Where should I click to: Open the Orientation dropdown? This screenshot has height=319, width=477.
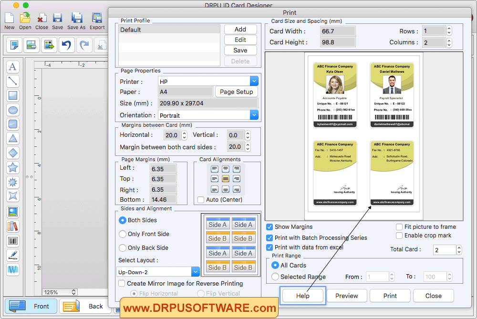coord(254,115)
